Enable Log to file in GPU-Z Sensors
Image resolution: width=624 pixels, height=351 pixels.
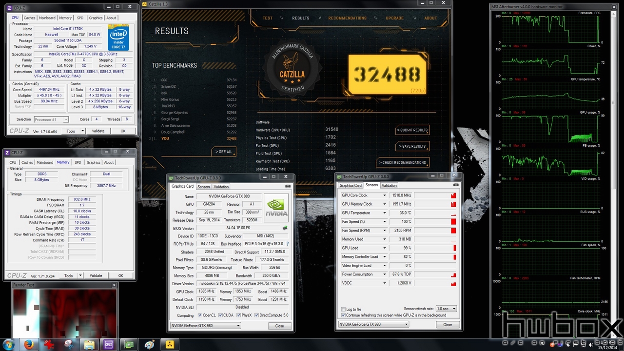pos(343,309)
